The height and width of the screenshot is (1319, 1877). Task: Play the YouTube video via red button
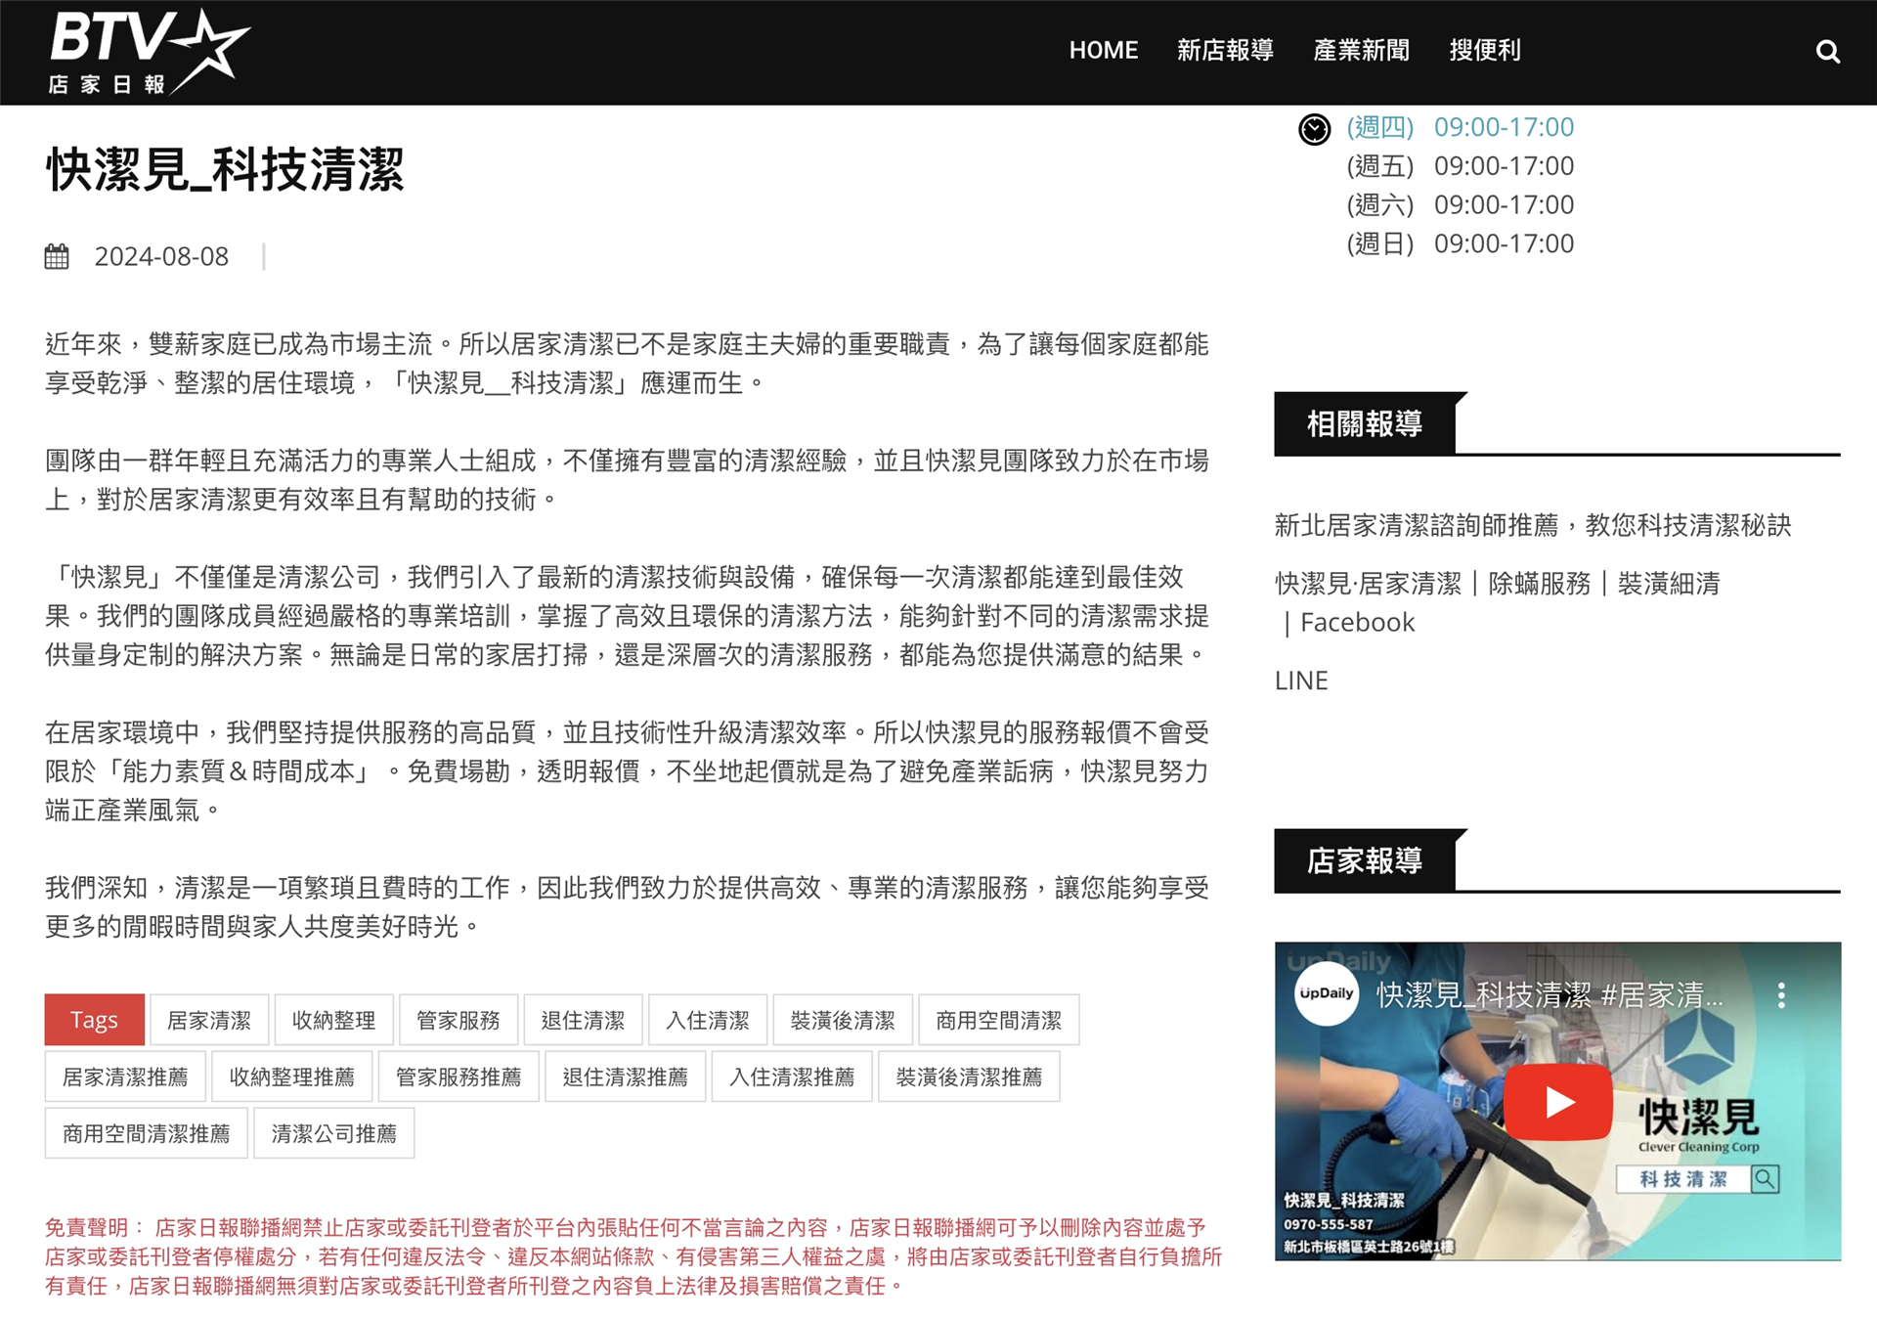pyautogui.click(x=1557, y=1102)
